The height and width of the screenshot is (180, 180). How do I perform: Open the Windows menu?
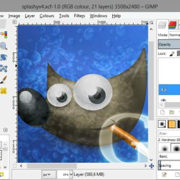tap(99, 16)
